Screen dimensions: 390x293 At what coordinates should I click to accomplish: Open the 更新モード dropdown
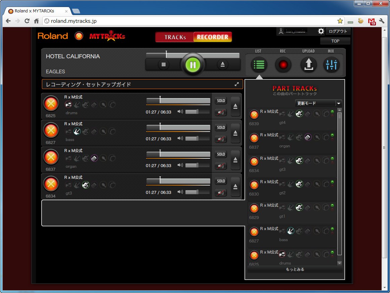tap(318, 103)
